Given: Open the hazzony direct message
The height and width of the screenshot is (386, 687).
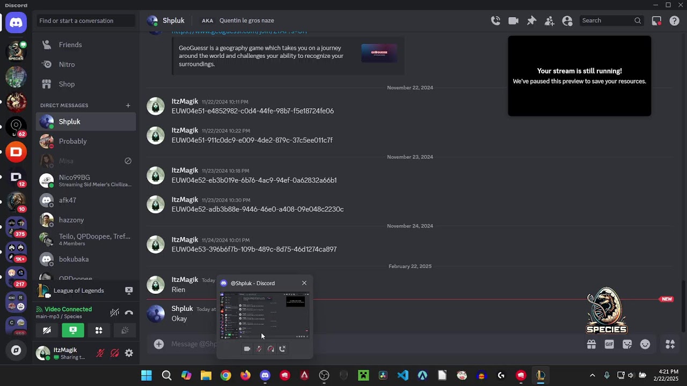Looking at the screenshot, I should [86, 220].
